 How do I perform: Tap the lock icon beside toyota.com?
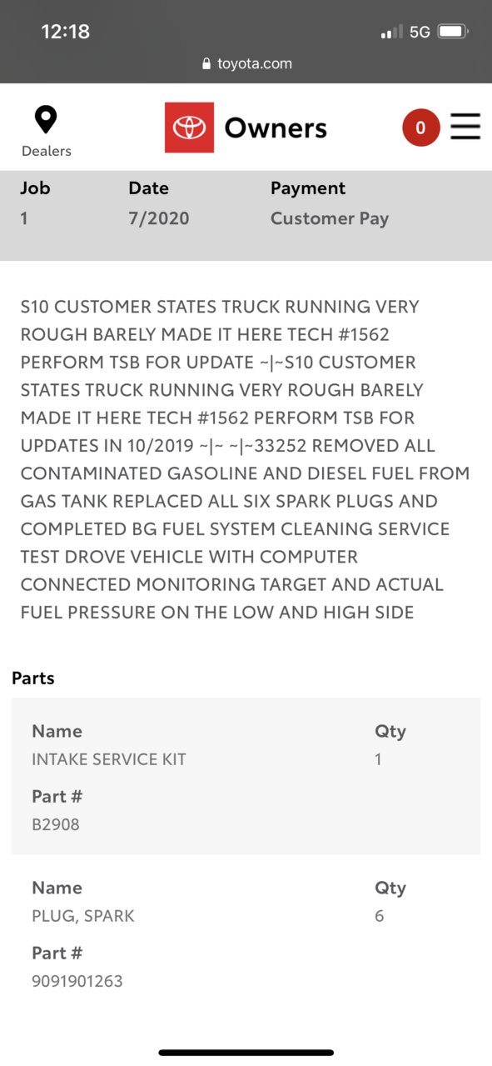click(x=206, y=64)
